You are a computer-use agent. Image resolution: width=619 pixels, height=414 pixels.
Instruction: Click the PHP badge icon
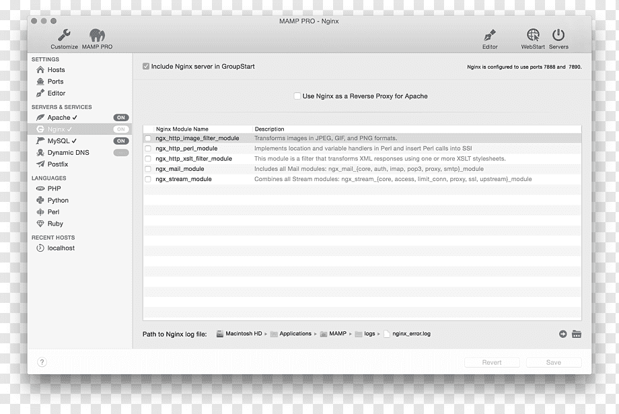[x=40, y=188]
